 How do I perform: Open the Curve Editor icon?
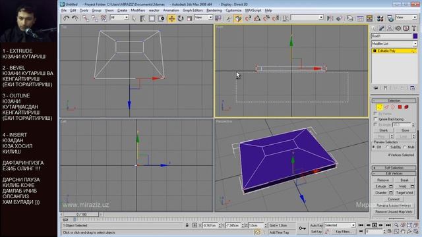(360, 18)
